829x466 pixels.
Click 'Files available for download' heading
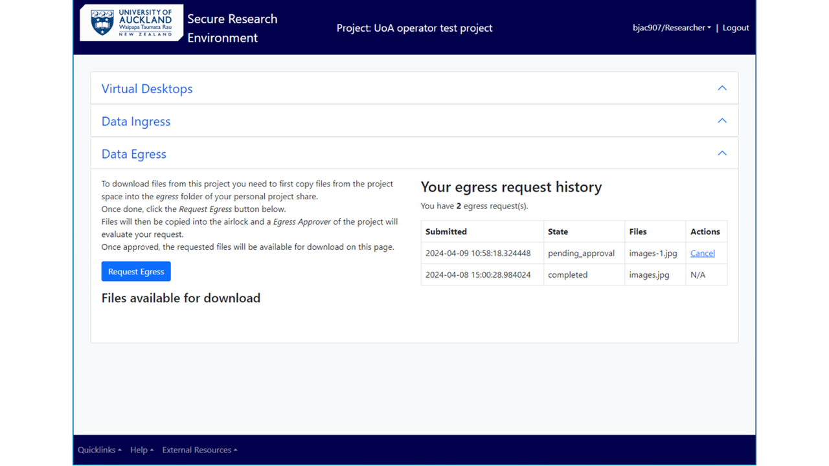click(181, 298)
